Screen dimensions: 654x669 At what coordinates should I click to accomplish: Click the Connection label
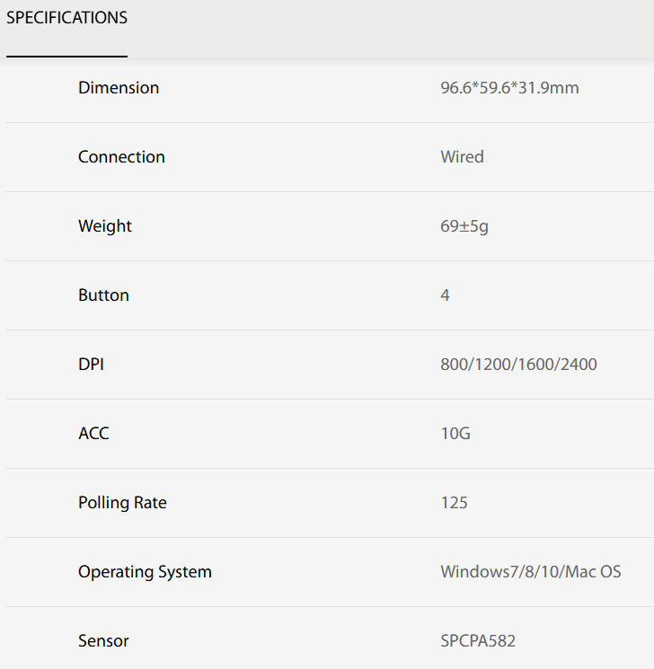[x=121, y=157]
